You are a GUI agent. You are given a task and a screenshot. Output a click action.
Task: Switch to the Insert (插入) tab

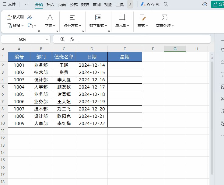51,5
